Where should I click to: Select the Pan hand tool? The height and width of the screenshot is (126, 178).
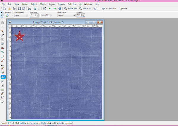(x=2, y=23)
